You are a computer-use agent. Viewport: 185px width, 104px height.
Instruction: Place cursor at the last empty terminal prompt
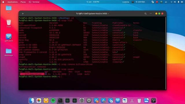coord(62,77)
